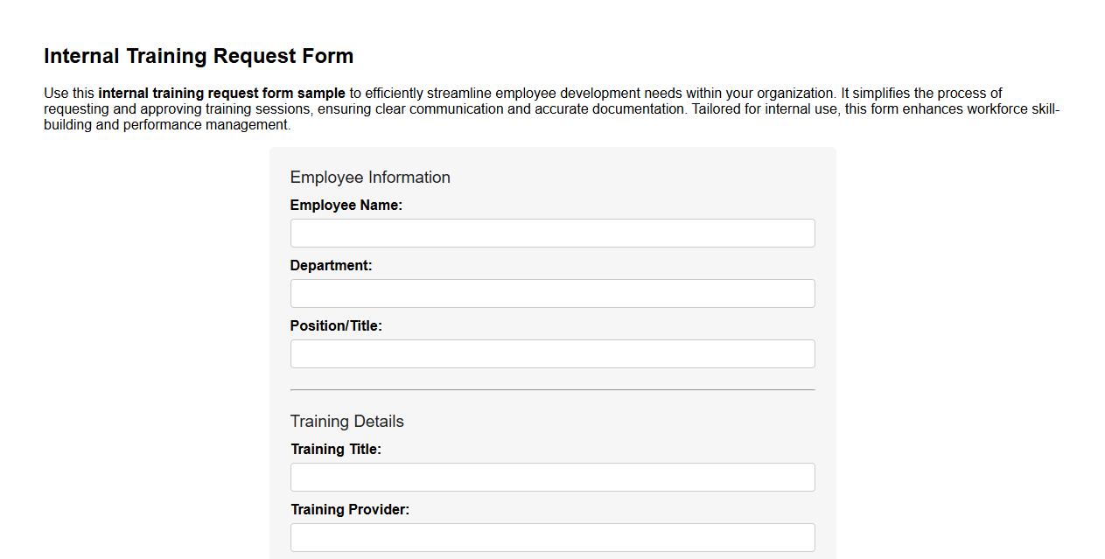
Task: Click the Employee Information section heading
Action: 370,177
